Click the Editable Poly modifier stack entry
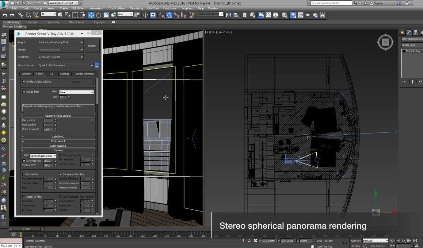The width and height of the screenshot is (423, 248). click(413, 51)
